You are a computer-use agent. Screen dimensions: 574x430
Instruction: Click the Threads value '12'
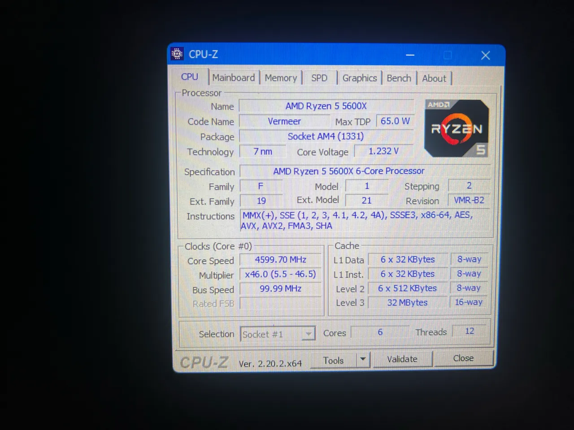(470, 331)
